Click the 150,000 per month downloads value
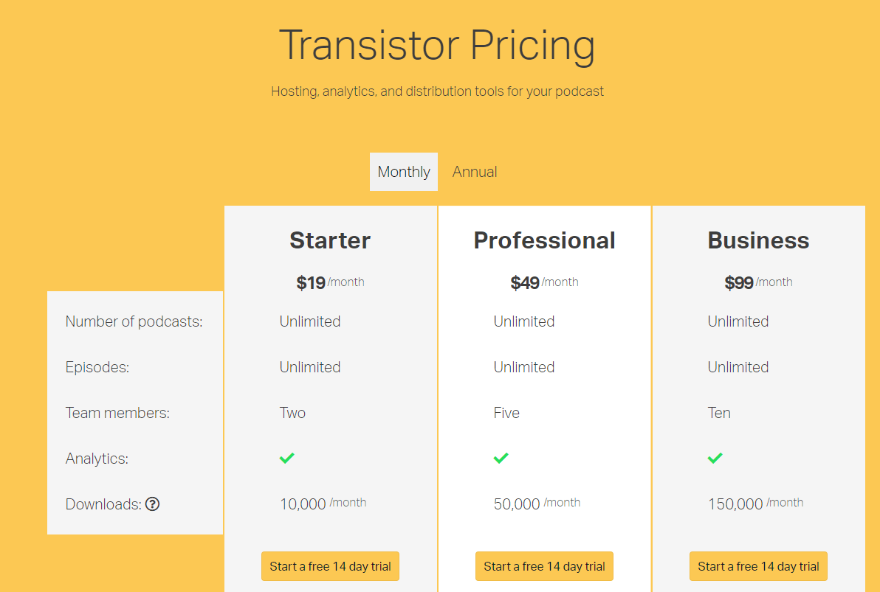 755,504
